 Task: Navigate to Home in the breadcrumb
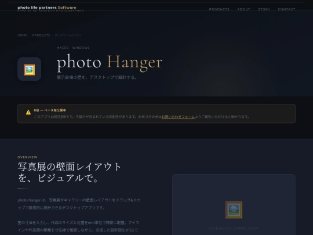point(23,35)
